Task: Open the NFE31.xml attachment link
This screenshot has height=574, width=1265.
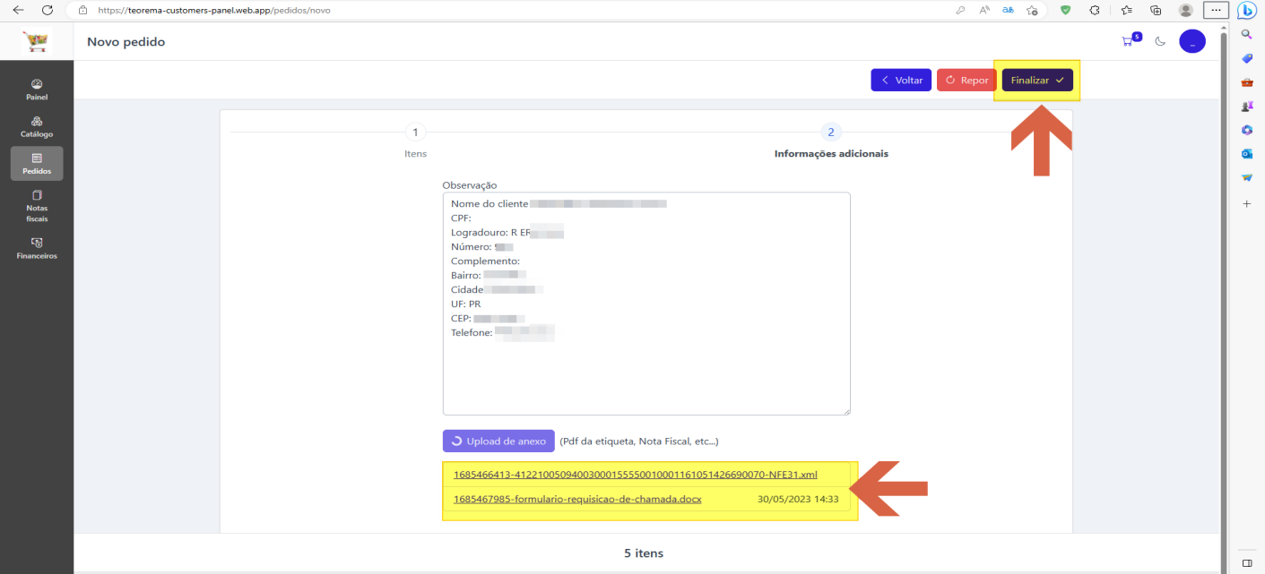Action: 636,474
